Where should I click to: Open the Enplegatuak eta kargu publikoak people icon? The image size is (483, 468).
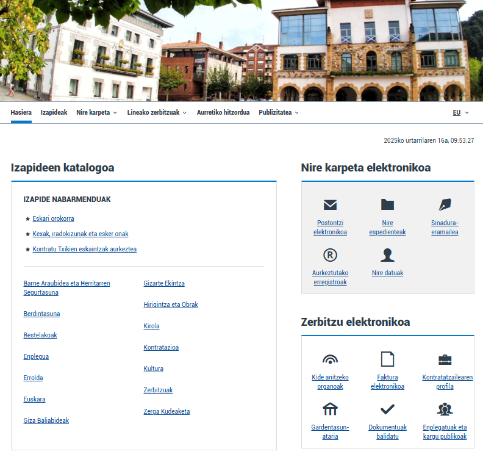click(445, 409)
